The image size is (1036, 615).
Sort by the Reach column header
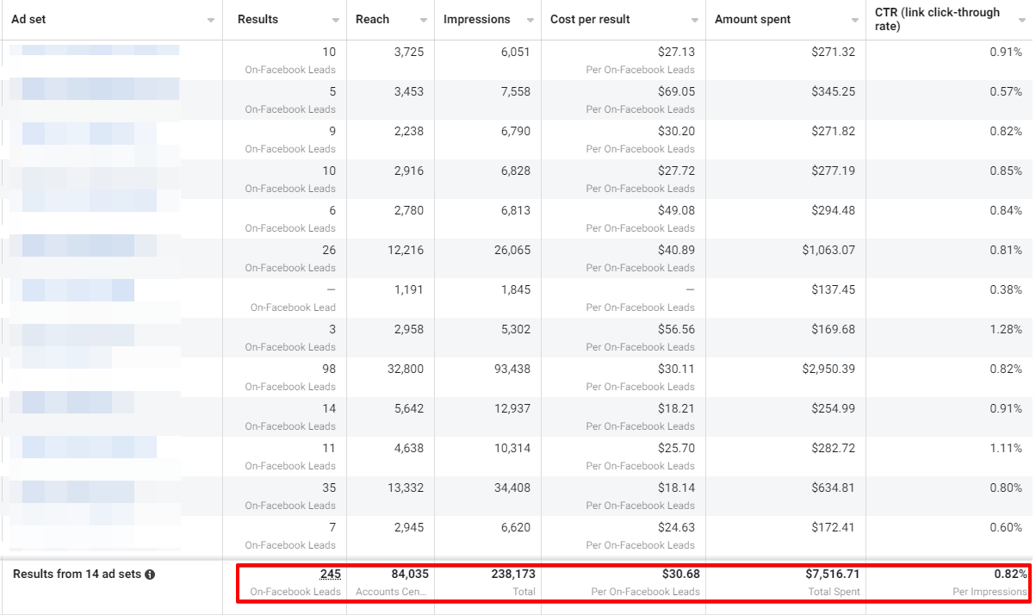click(x=373, y=19)
